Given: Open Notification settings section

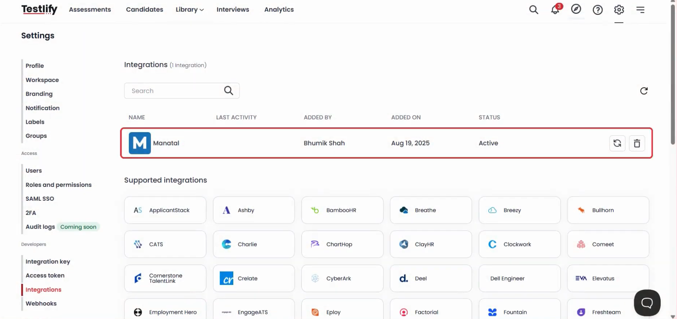Looking at the screenshot, I should tap(42, 108).
